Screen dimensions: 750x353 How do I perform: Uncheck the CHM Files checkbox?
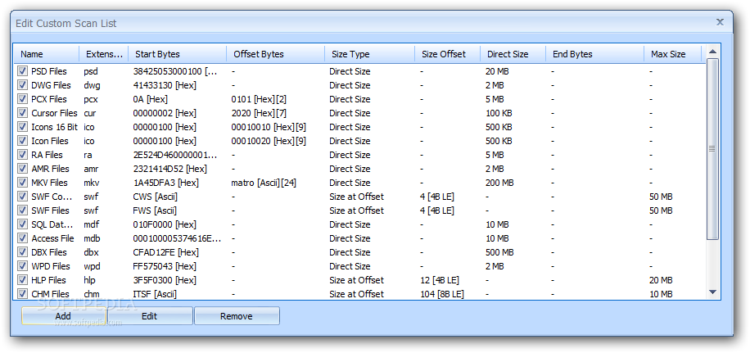(22, 294)
